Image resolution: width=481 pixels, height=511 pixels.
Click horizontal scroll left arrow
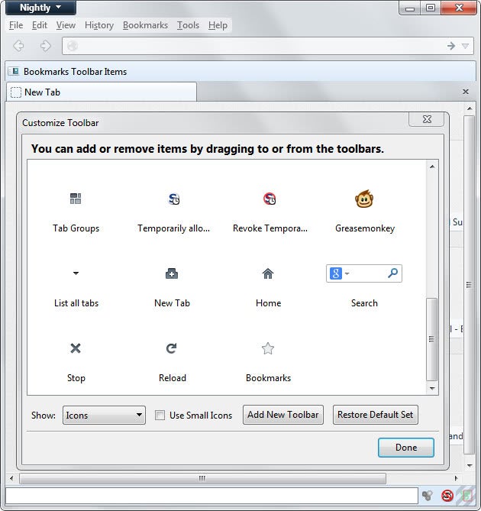(11, 478)
